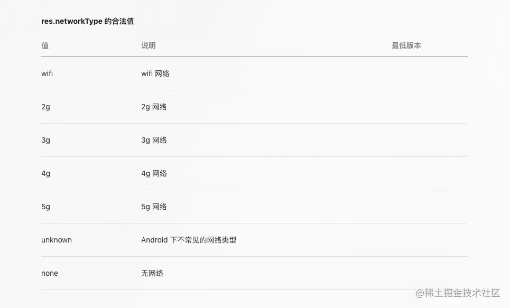The height and width of the screenshot is (308, 510).
Task: Select the 最低版本 column header
Action: tap(406, 45)
